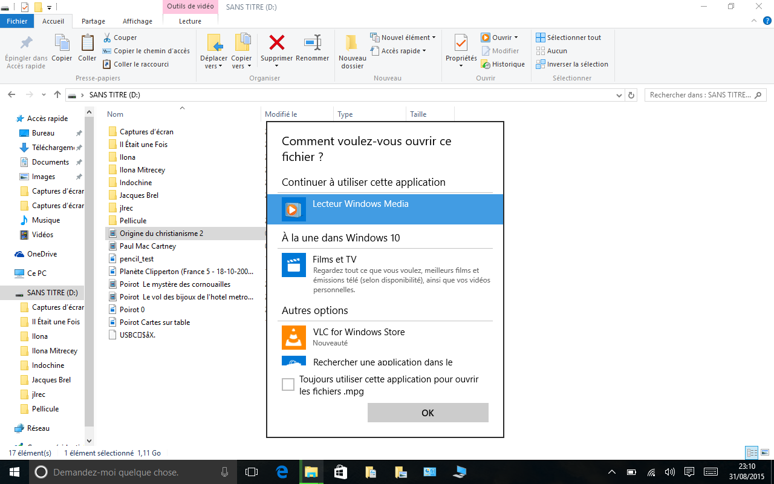Click the Propriétés icon
Image resolution: width=774 pixels, height=484 pixels.
(461, 43)
